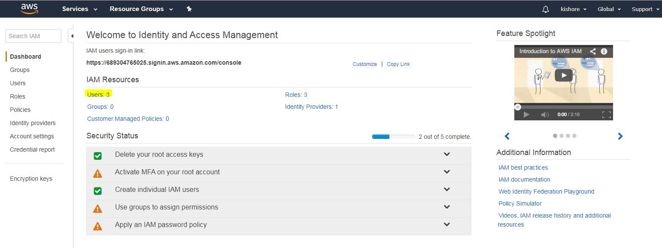
Task: Open the Services dropdown menu
Action: [x=80, y=9]
